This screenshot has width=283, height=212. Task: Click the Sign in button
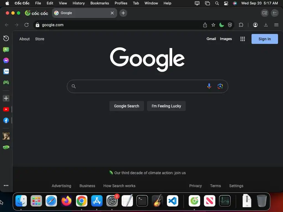point(264,39)
